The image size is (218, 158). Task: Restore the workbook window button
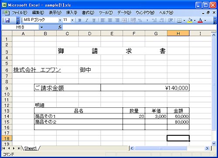(x=208, y=13)
